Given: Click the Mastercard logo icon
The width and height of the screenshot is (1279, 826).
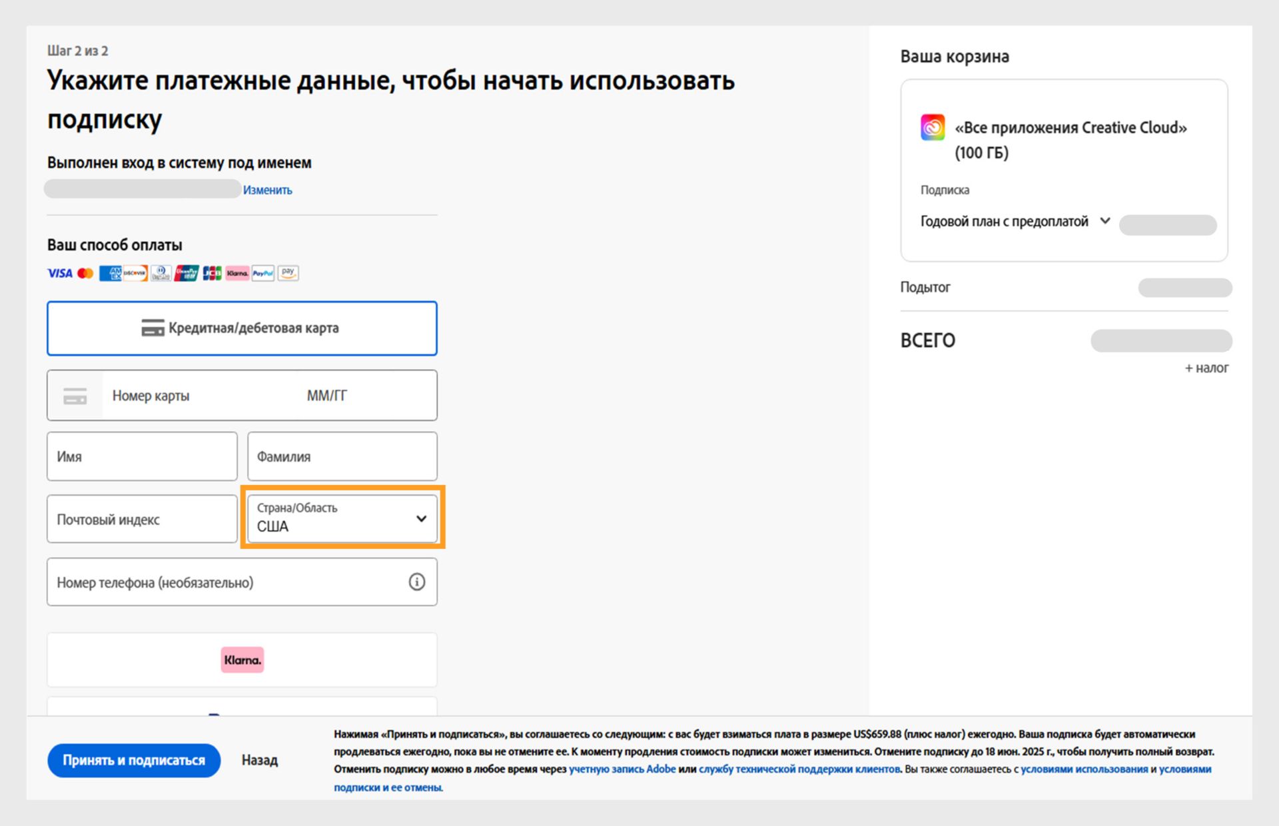Looking at the screenshot, I should click(x=85, y=273).
